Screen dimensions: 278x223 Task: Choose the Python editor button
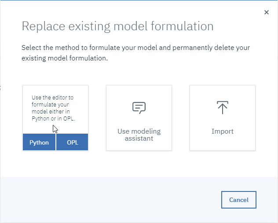click(39, 142)
